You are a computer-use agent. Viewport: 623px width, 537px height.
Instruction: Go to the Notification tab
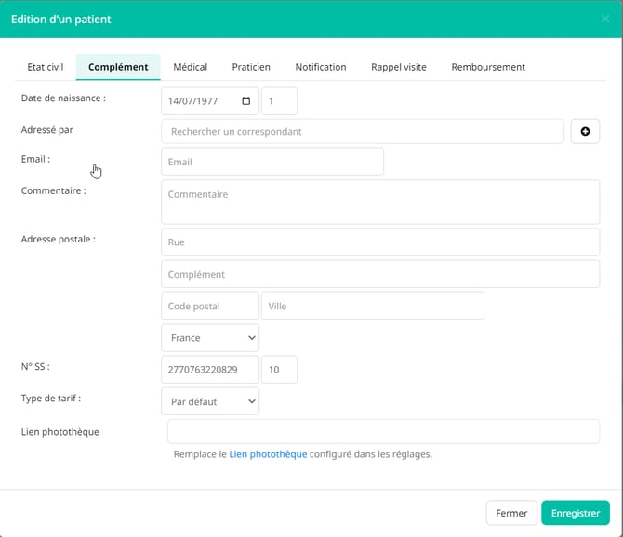coord(321,67)
